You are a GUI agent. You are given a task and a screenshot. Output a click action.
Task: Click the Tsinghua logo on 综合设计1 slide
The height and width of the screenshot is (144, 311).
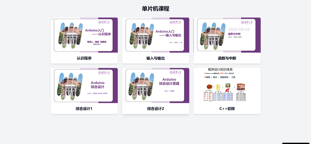coord(104,73)
